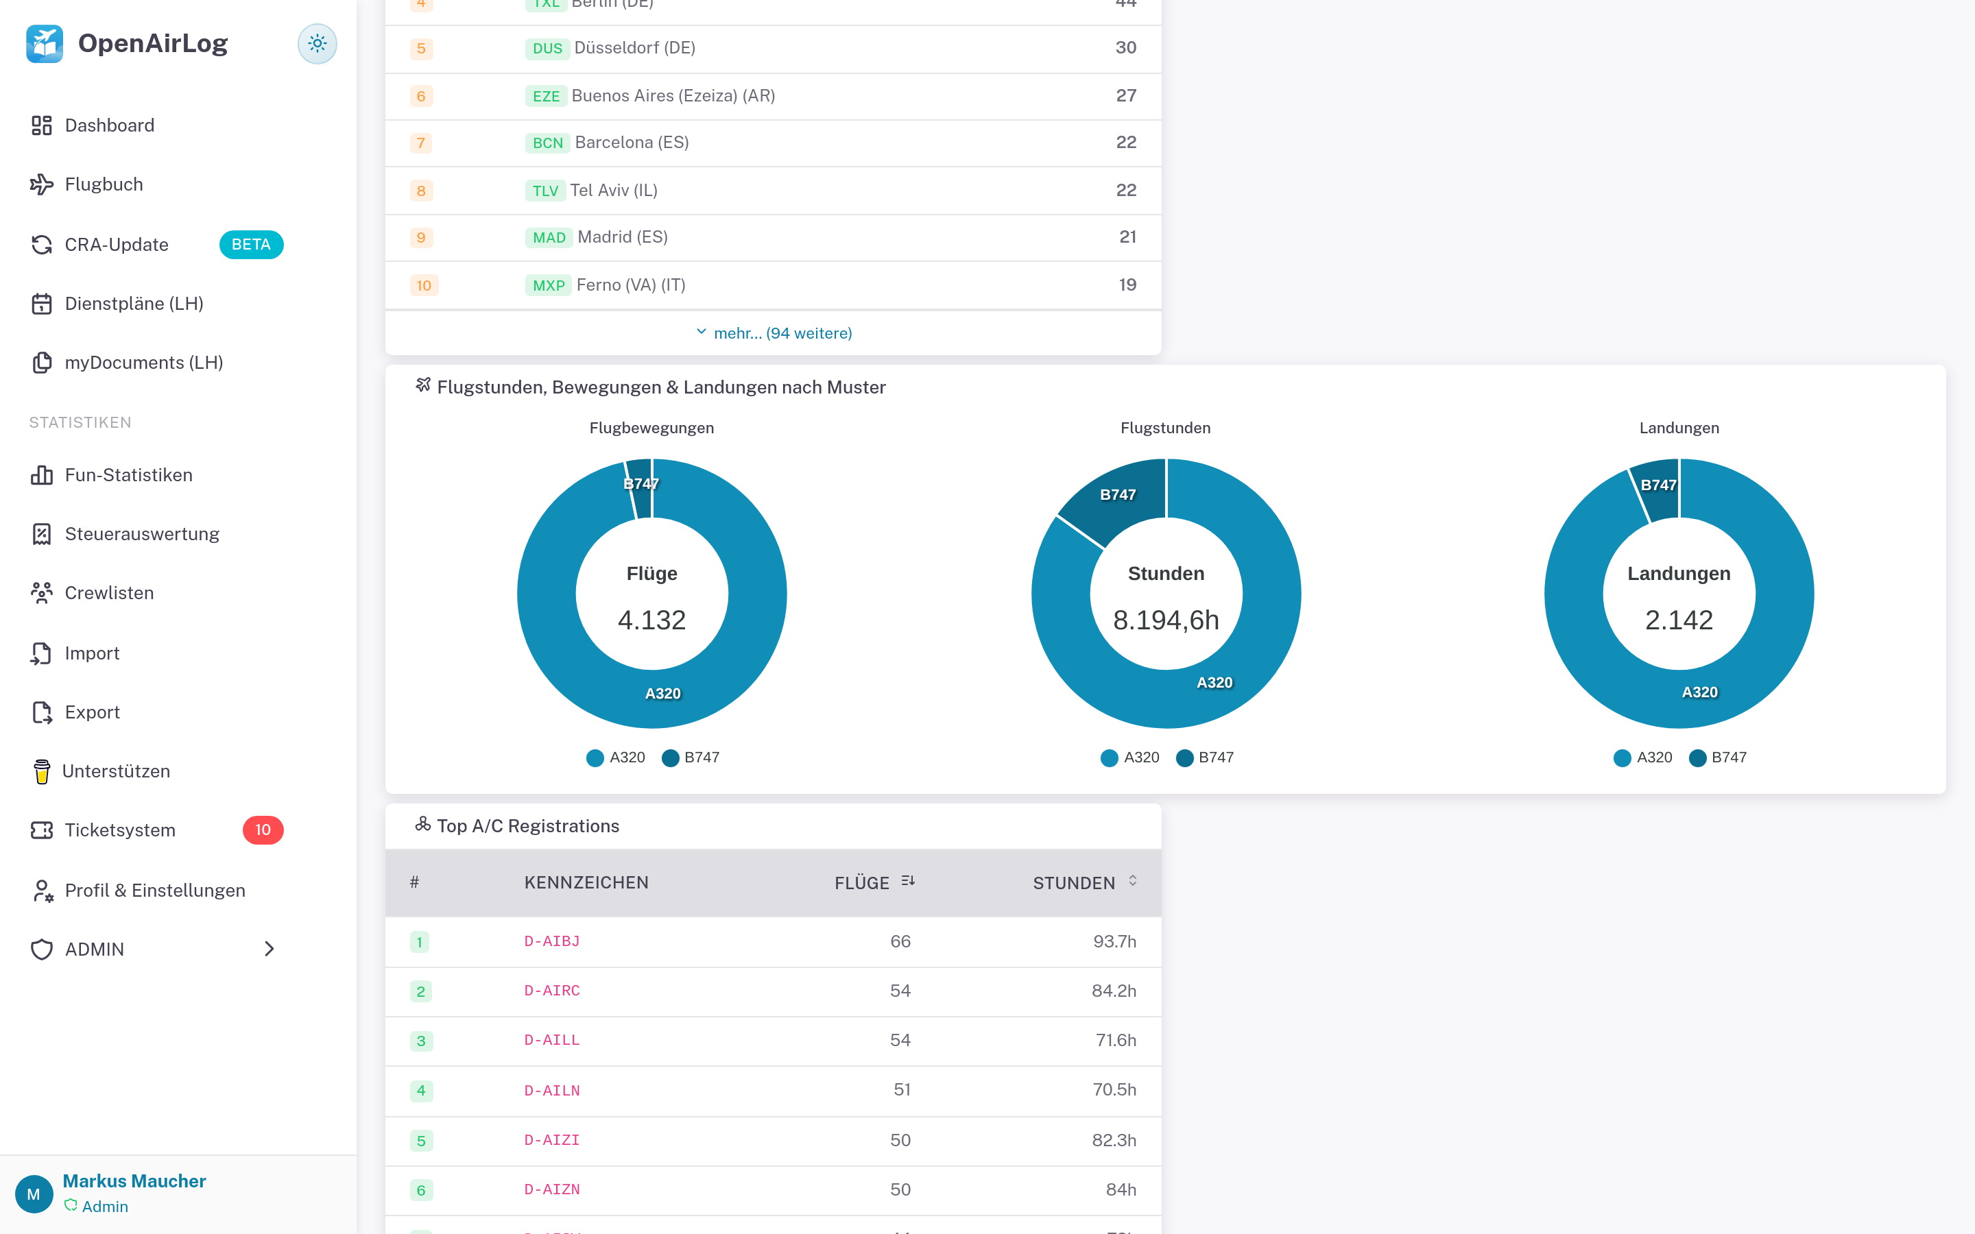Open the Fun-Statistiken menu item
Screen dimensions: 1975x1234
(128, 475)
